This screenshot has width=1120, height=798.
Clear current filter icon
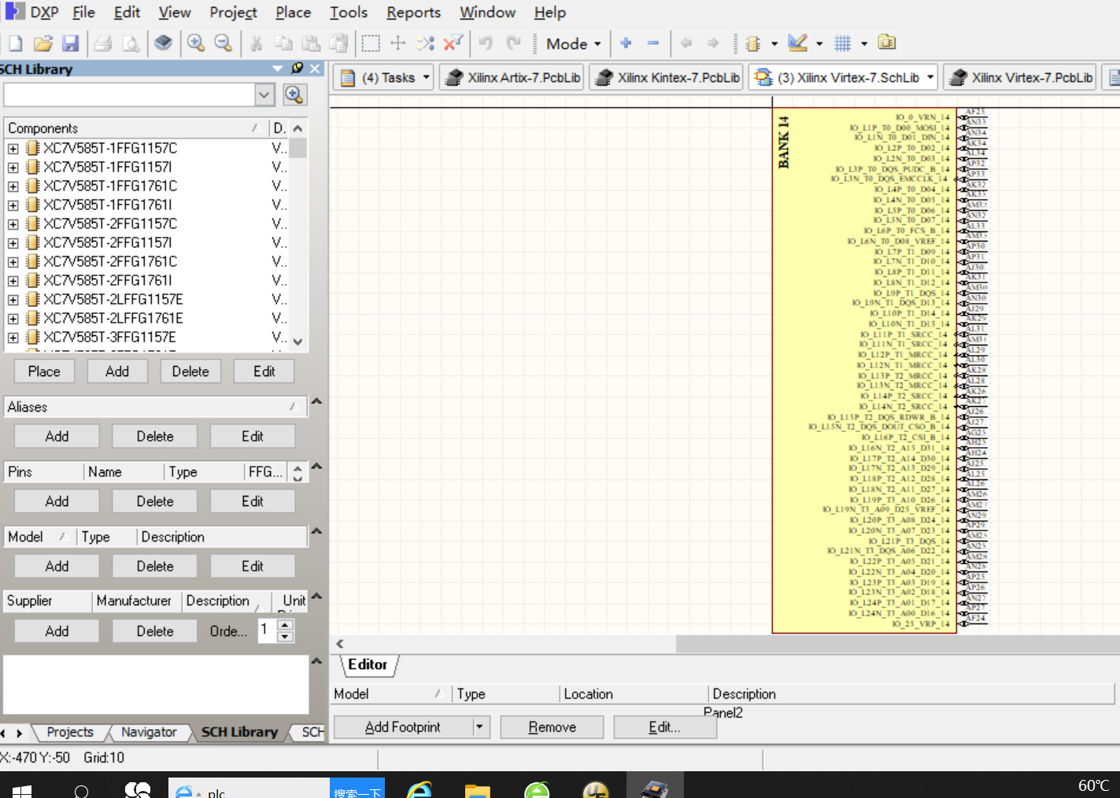[x=453, y=43]
